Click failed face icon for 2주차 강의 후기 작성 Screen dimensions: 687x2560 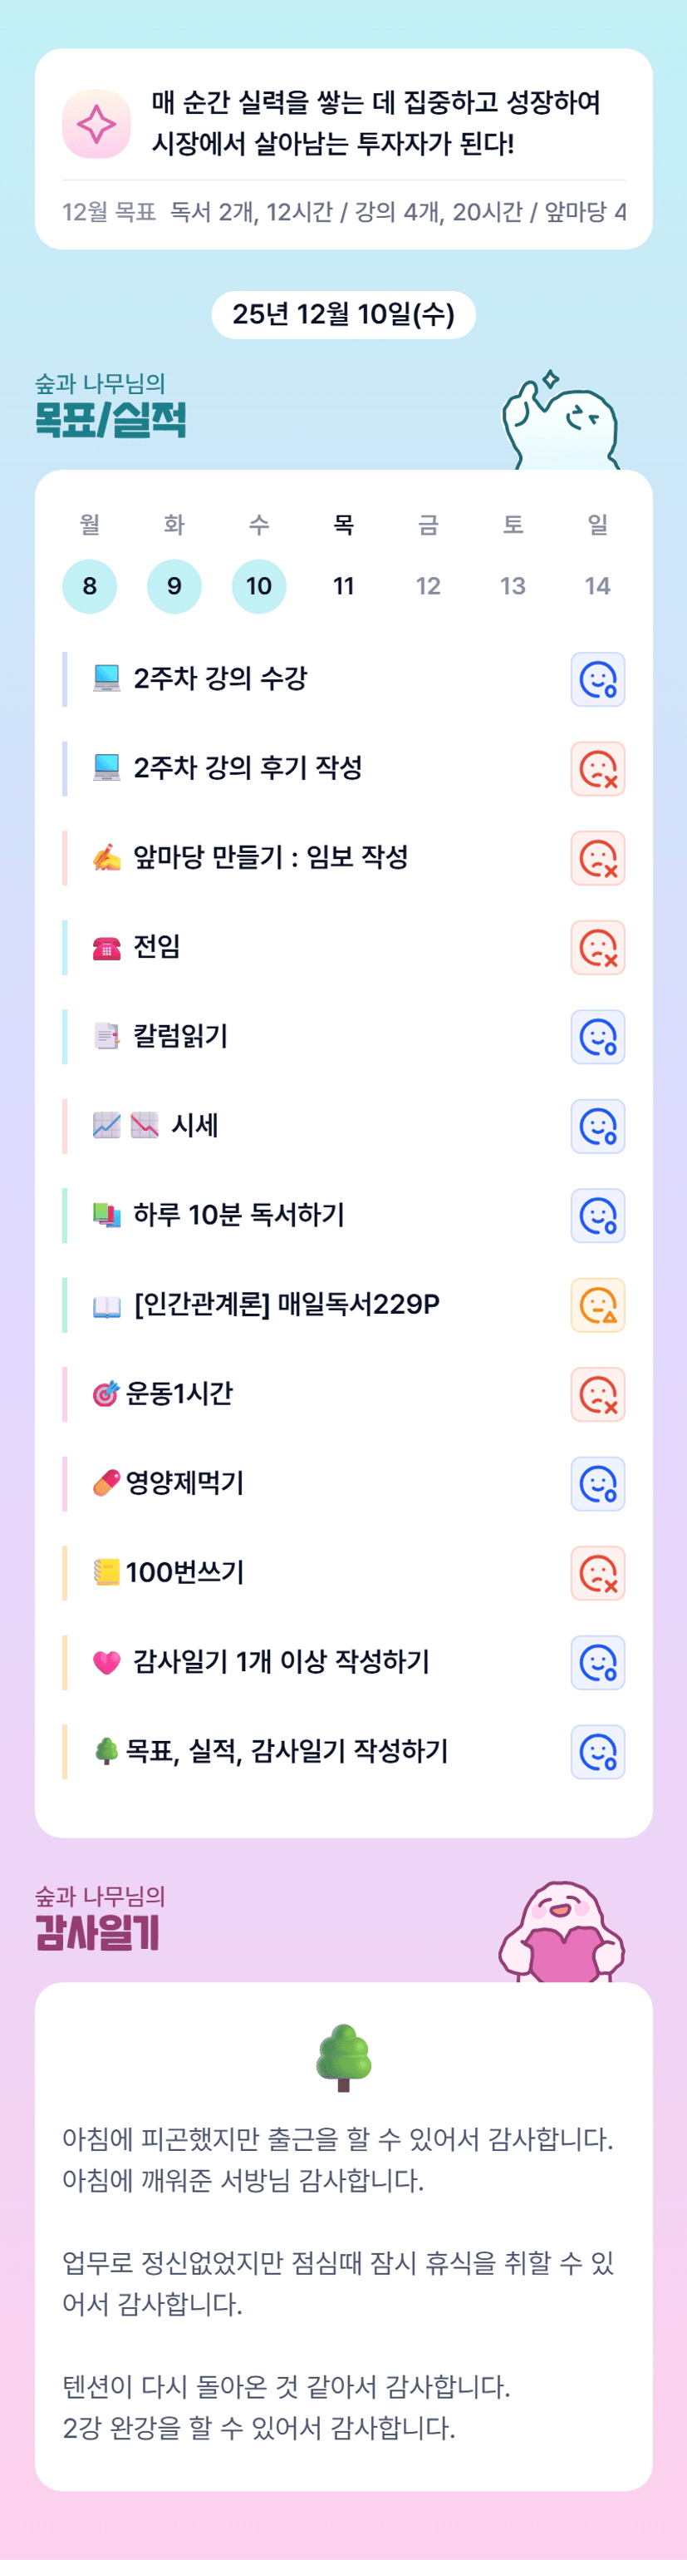[x=597, y=769]
